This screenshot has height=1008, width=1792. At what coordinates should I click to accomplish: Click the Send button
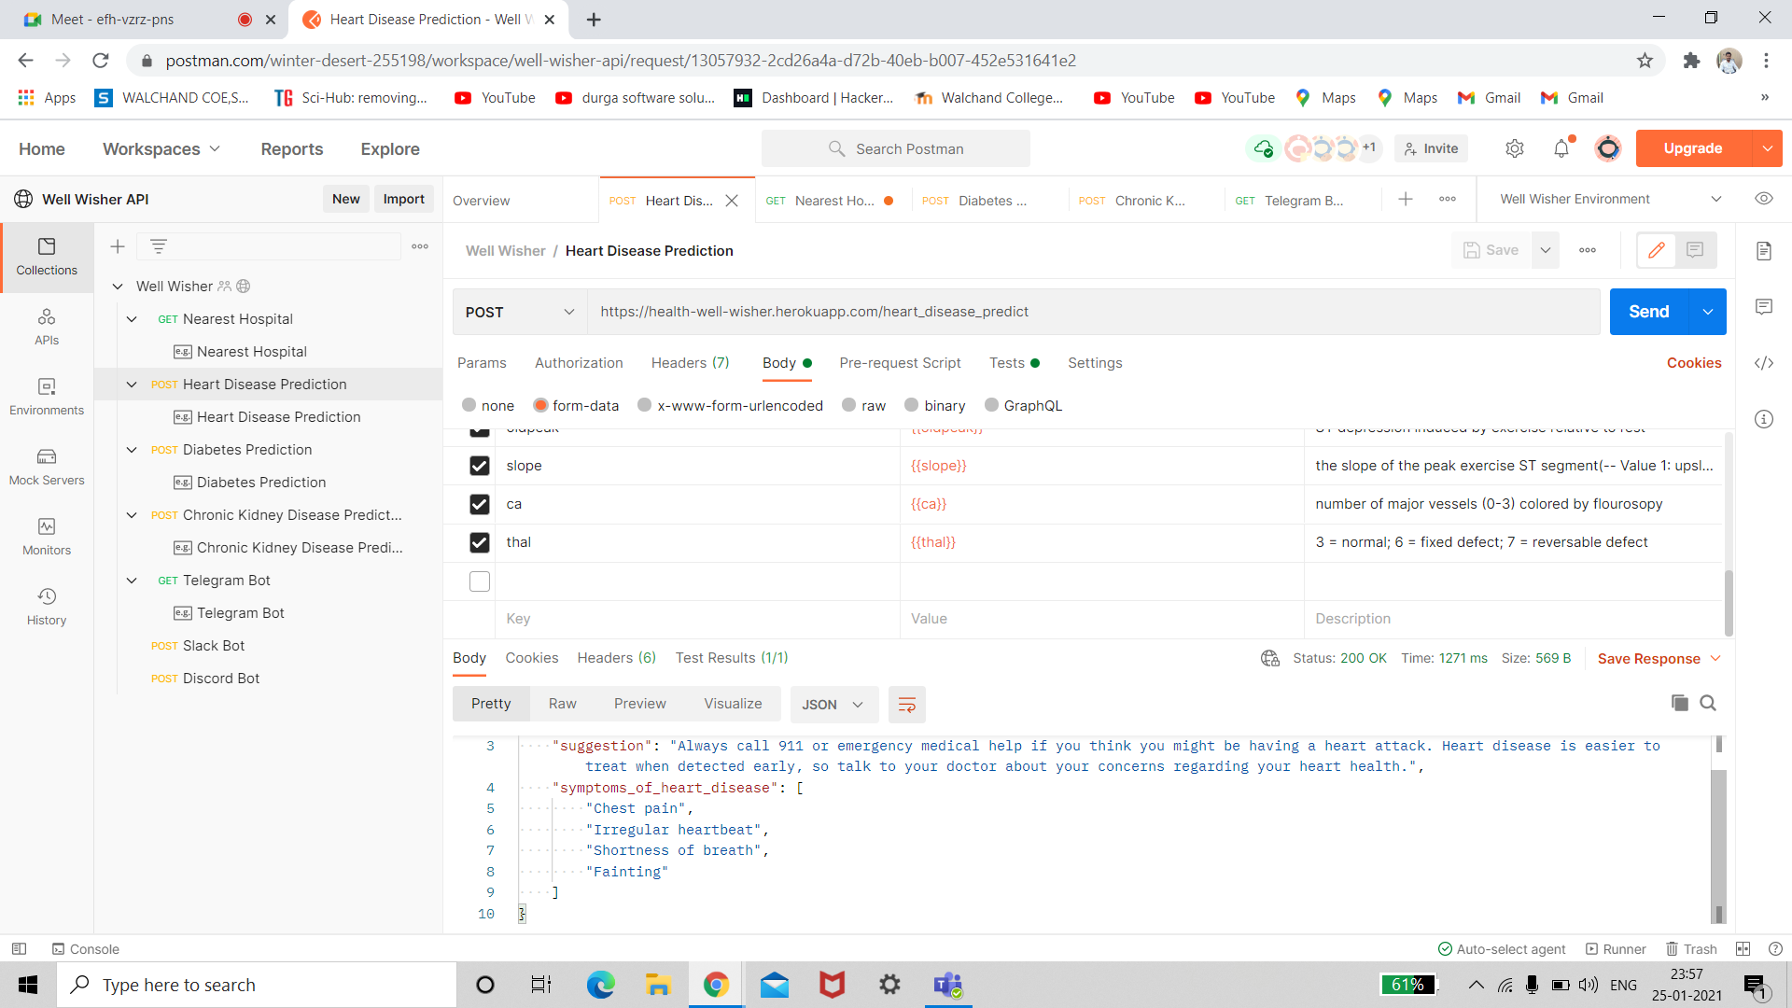[1648, 312]
